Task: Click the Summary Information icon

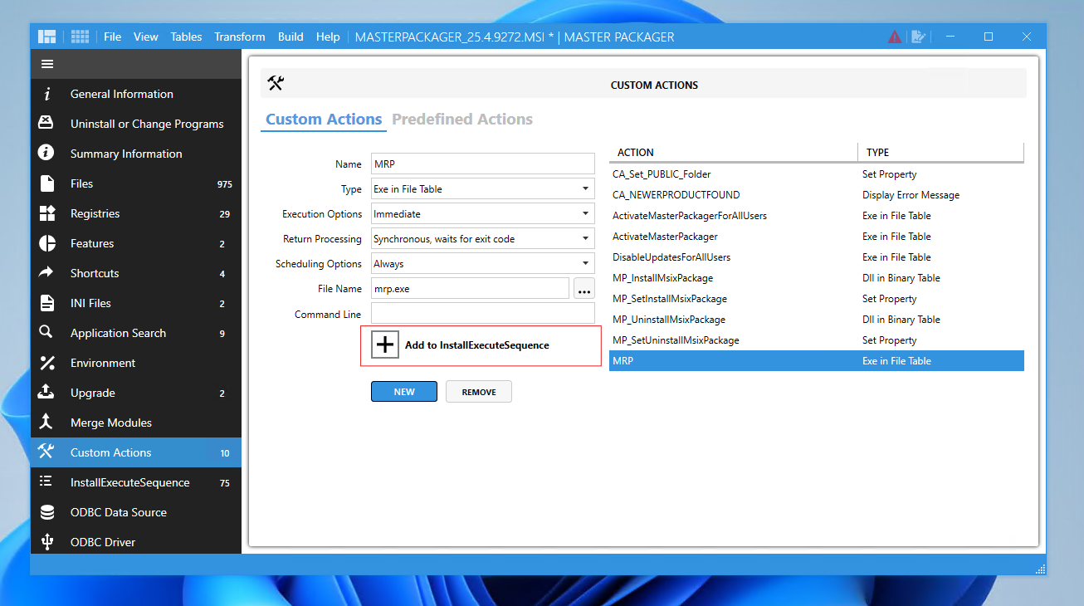Action: click(46, 154)
